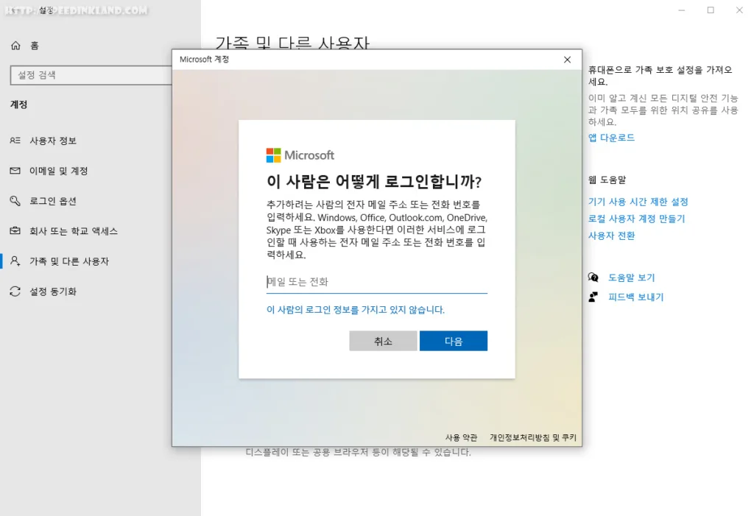Viewport: 754px width, 516px height.
Task: Click the 피드백 보내기 person icon
Action: [593, 297]
